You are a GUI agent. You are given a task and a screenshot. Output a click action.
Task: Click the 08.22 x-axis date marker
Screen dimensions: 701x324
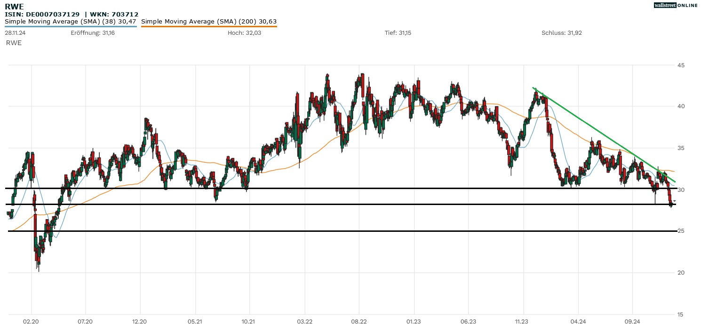[x=359, y=321]
